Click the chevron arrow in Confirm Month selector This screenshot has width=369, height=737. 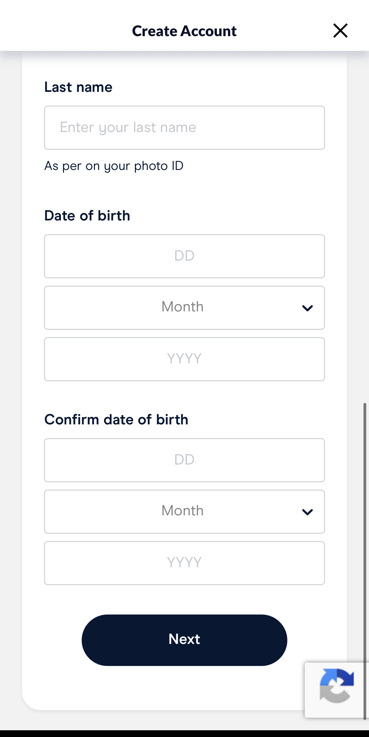click(x=307, y=512)
